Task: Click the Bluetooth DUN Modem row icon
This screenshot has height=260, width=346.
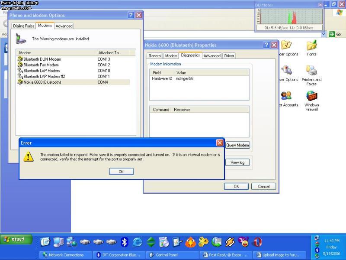Action: click(x=20, y=59)
